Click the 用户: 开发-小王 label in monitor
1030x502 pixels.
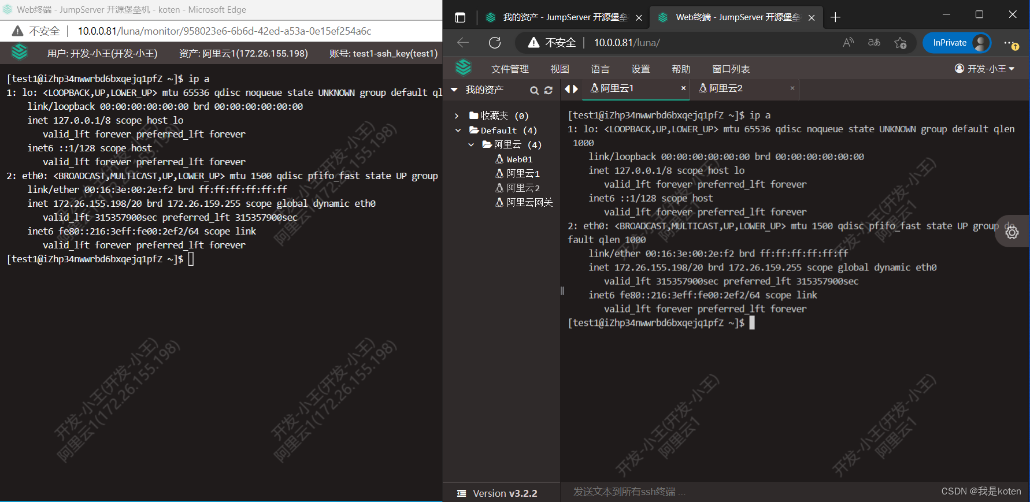click(x=102, y=54)
